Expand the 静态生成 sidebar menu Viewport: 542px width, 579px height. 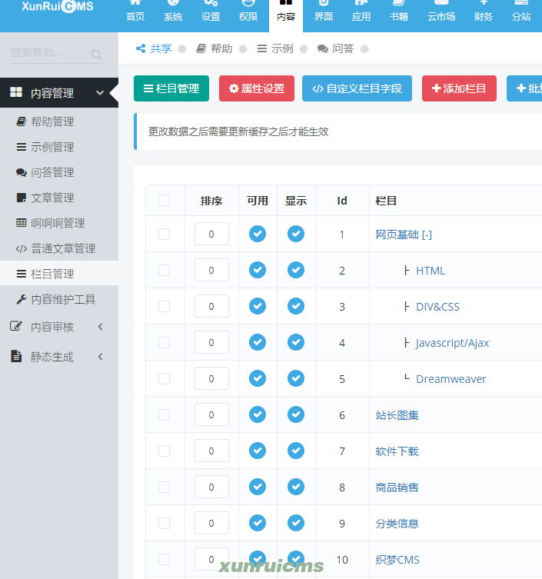click(x=100, y=357)
